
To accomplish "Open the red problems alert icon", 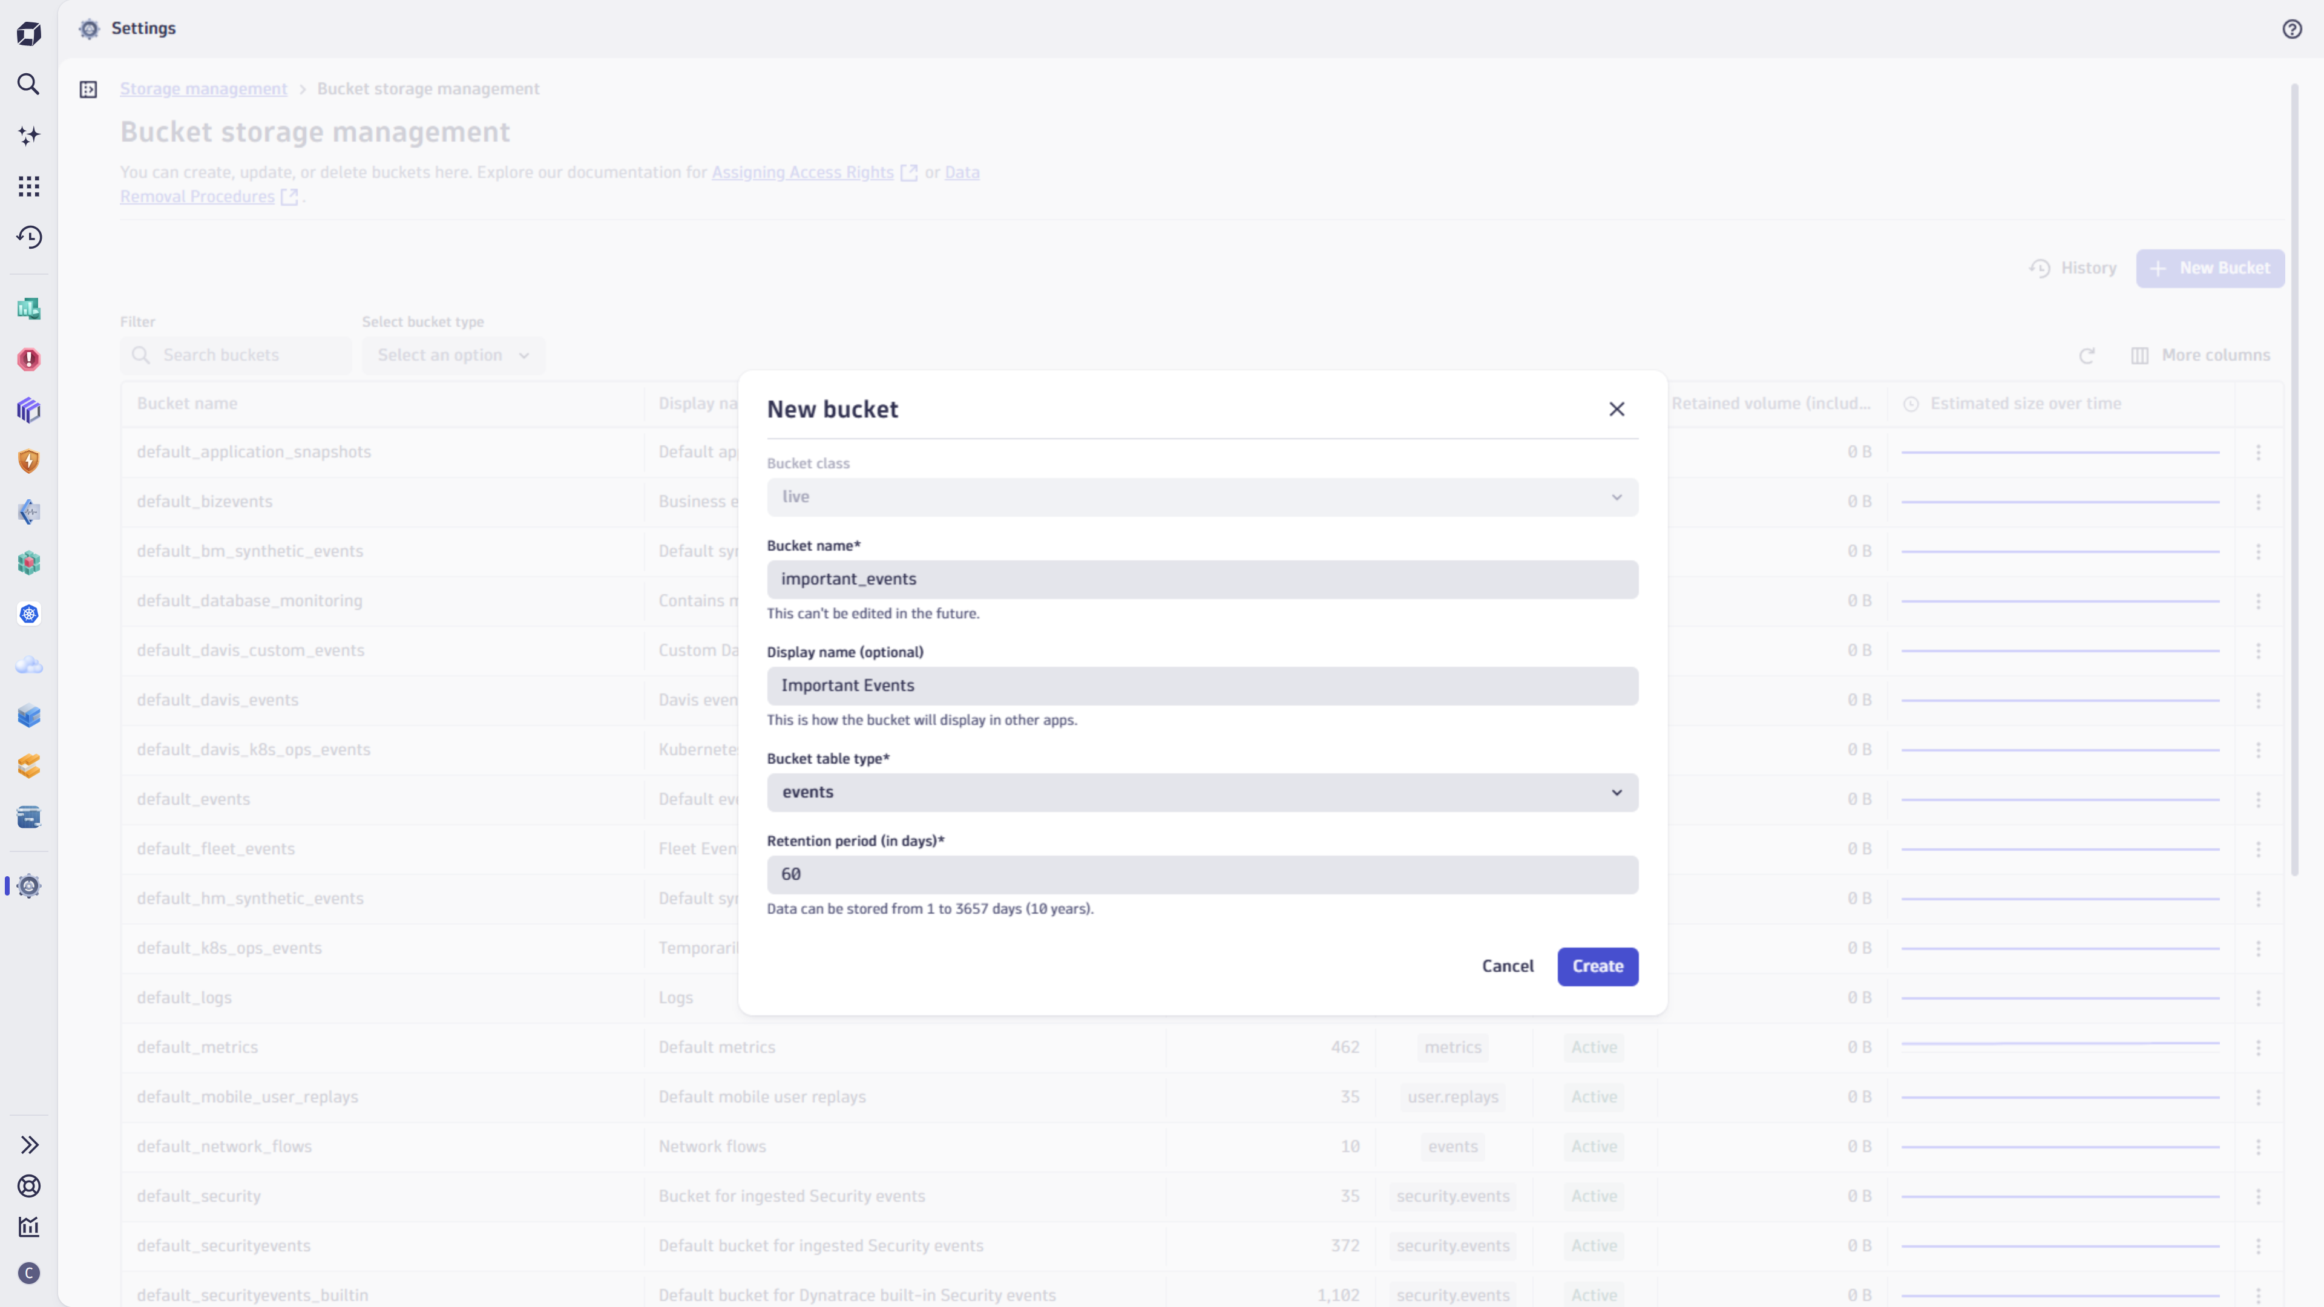I will pyautogui.click(x=29, y=360).
